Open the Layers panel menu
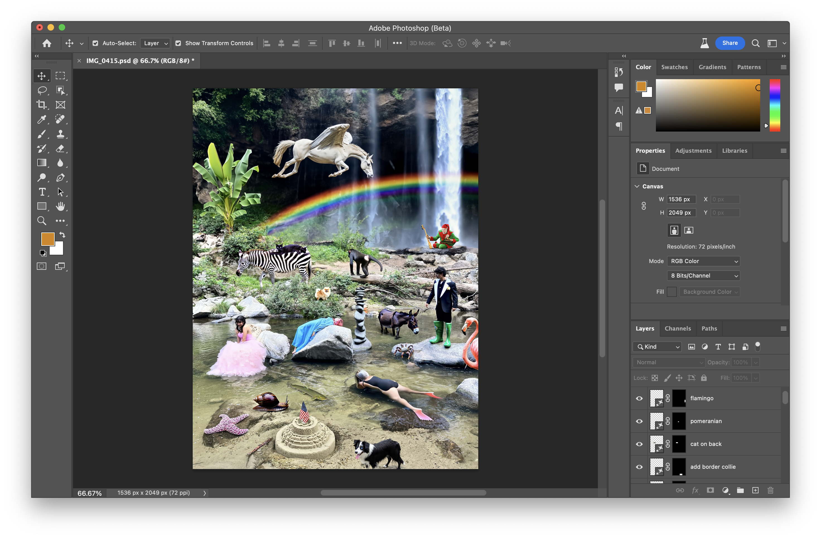The image size is (821, 539). pos(783,329)
